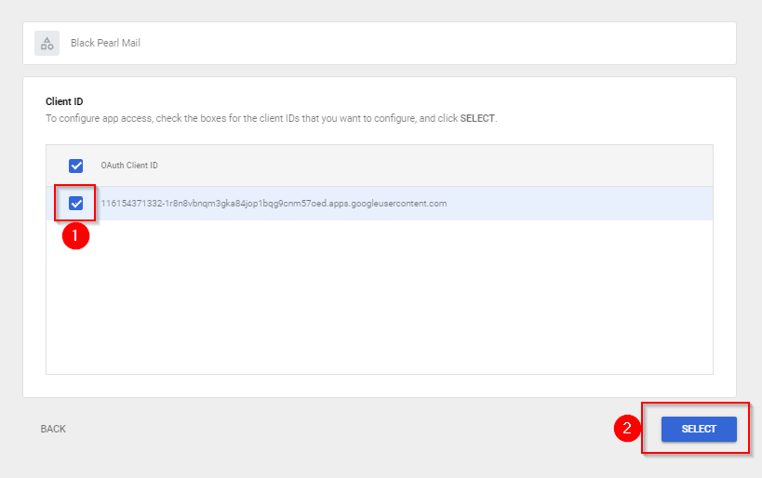Viewport: 762px width, 478px height.
Task: Click the red step 2 annotation marker
Action: pyautogui.click(x=627, y=429)
